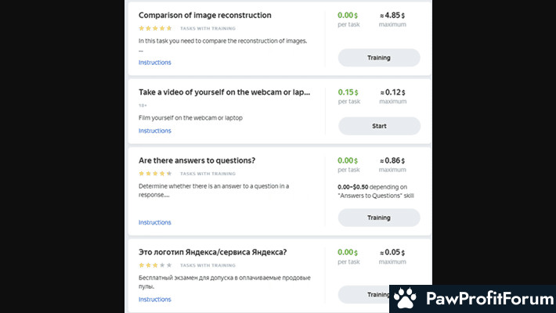This screenshot has width=556, height=313.
Task: Click the 0.15$ per task price
Action: coord(348,92)
